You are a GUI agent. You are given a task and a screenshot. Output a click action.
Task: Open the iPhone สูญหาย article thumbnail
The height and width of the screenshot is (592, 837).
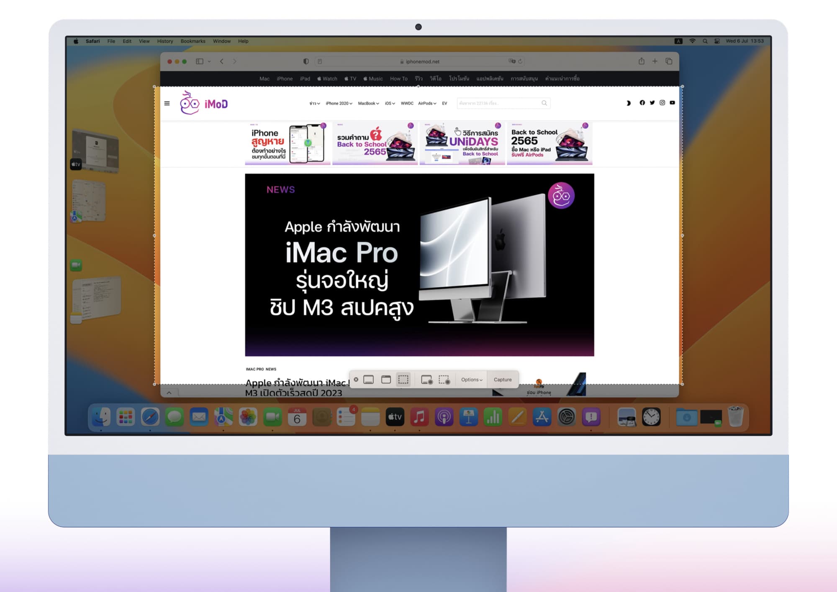[288, 143]
